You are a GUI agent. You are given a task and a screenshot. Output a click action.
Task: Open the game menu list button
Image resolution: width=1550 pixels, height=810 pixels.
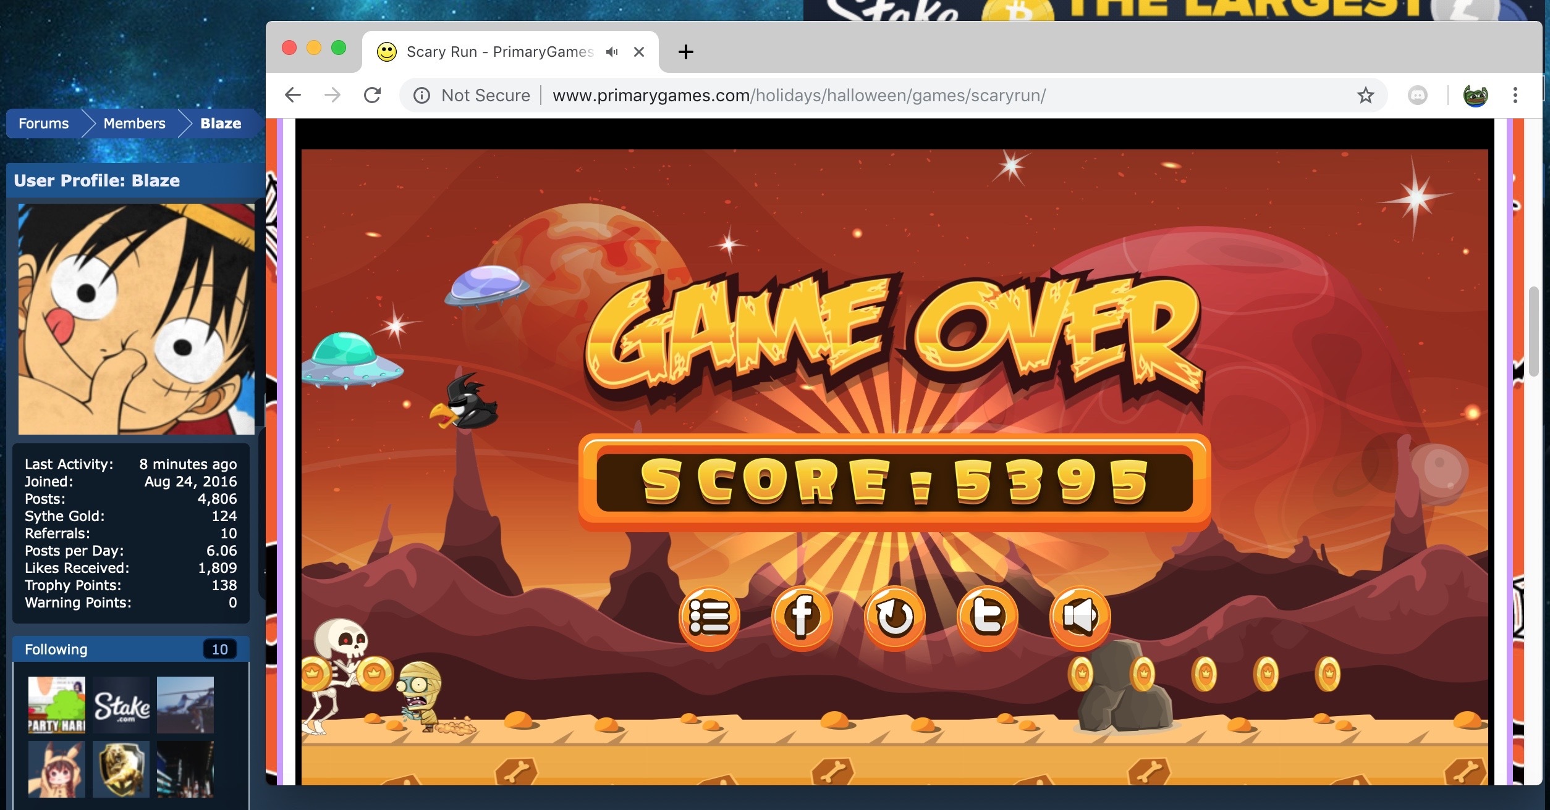(x=709, y=617)
